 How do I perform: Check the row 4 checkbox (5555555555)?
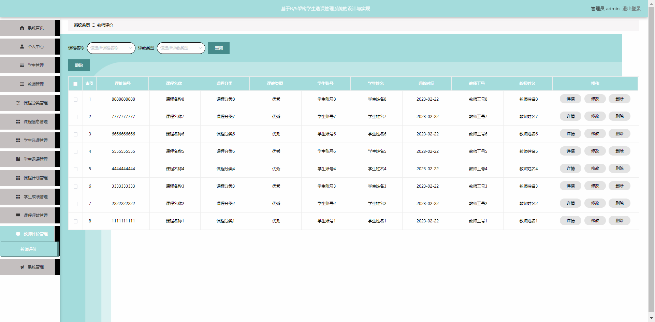point(75,152)
